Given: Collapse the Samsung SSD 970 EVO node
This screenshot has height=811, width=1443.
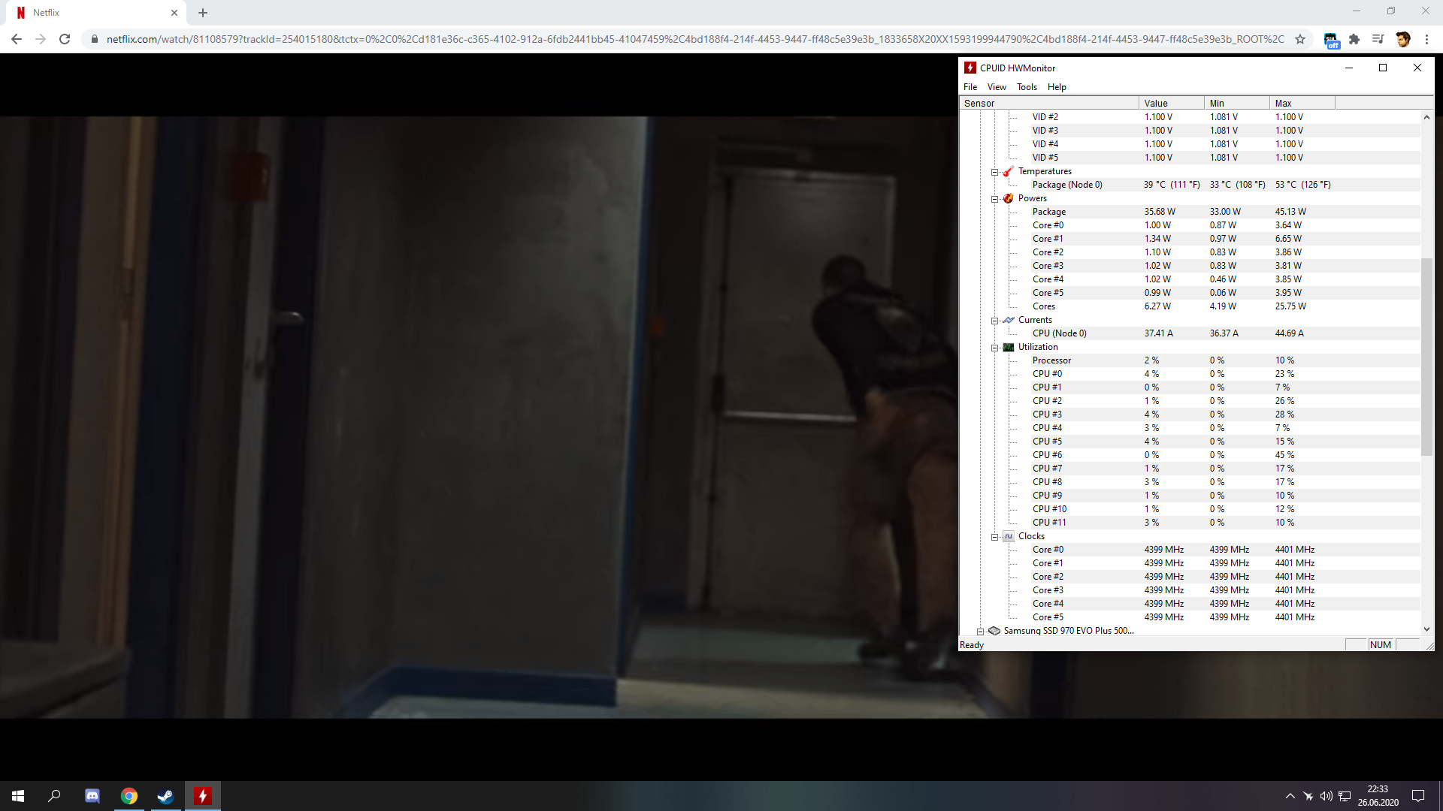Looking at the screenshot, I should tap(980, 632).
